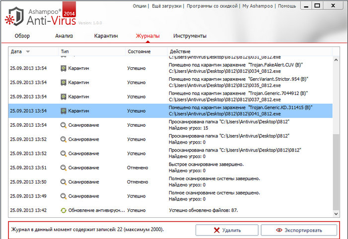Click quarantine icon for Trojan.Generic.7044912 row
Screen dimensions: 348x239
(64, 96)
